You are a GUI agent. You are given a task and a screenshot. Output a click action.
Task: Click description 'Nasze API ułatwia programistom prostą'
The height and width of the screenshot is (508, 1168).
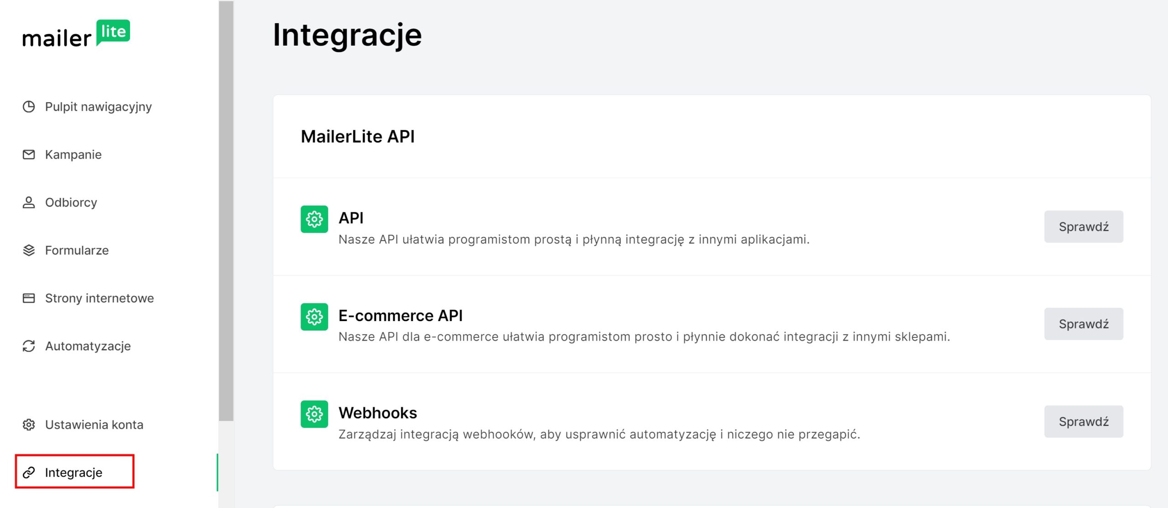[574, 239]
